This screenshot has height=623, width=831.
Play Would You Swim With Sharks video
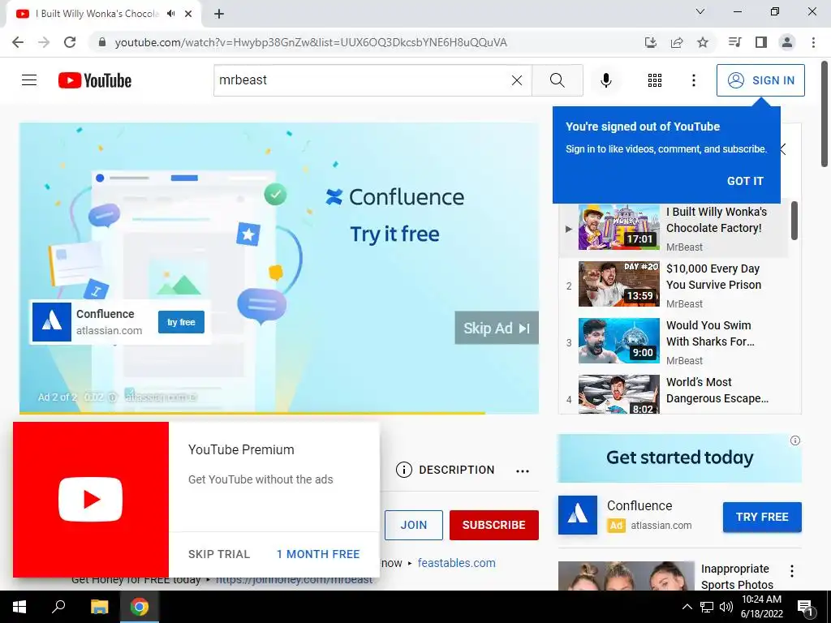pyautogui.click(x=673, y=342)
